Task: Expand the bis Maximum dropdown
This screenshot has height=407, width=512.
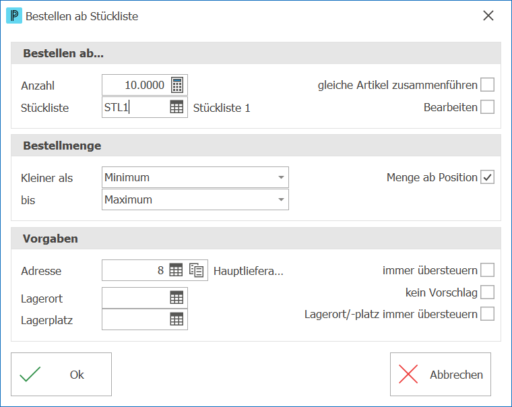Action: (195, 199)
